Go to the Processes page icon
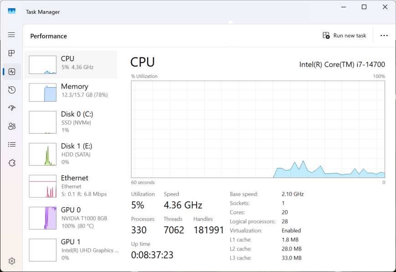The image size is (396, 272). [x=12, y=53]
